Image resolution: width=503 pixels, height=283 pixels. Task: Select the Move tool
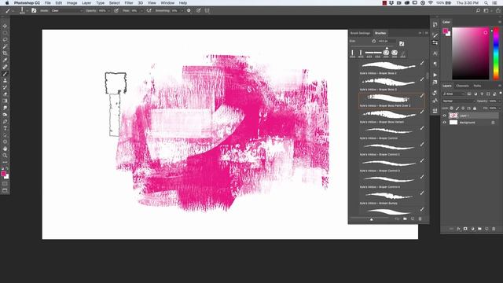[5, 26]
